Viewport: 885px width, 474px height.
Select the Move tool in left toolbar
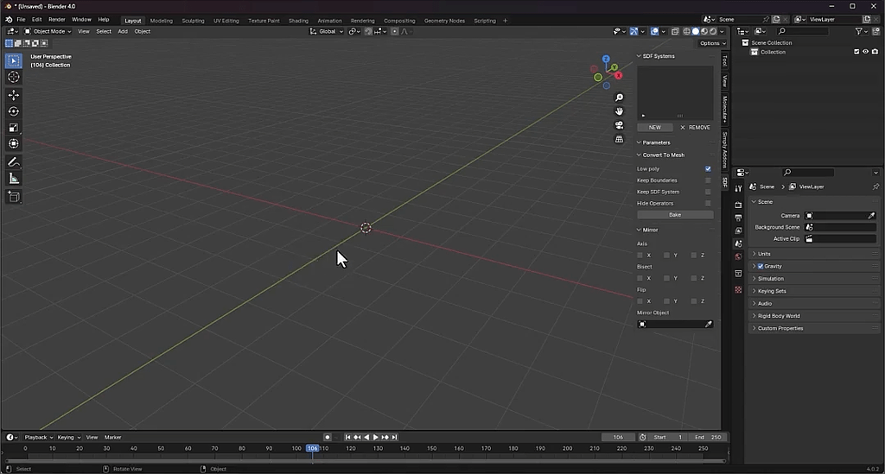14,95
